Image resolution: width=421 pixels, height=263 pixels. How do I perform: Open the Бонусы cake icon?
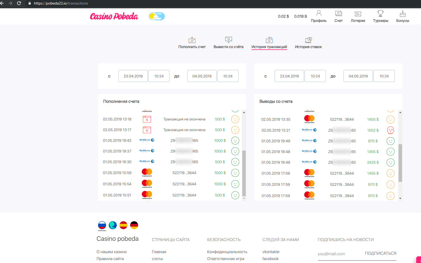coord(403,14)
